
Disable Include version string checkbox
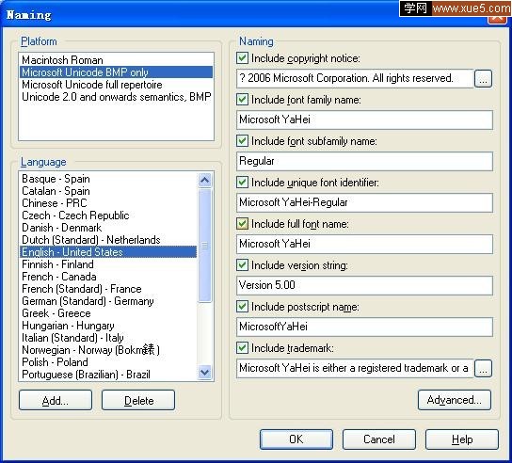[x=242, y=265]
